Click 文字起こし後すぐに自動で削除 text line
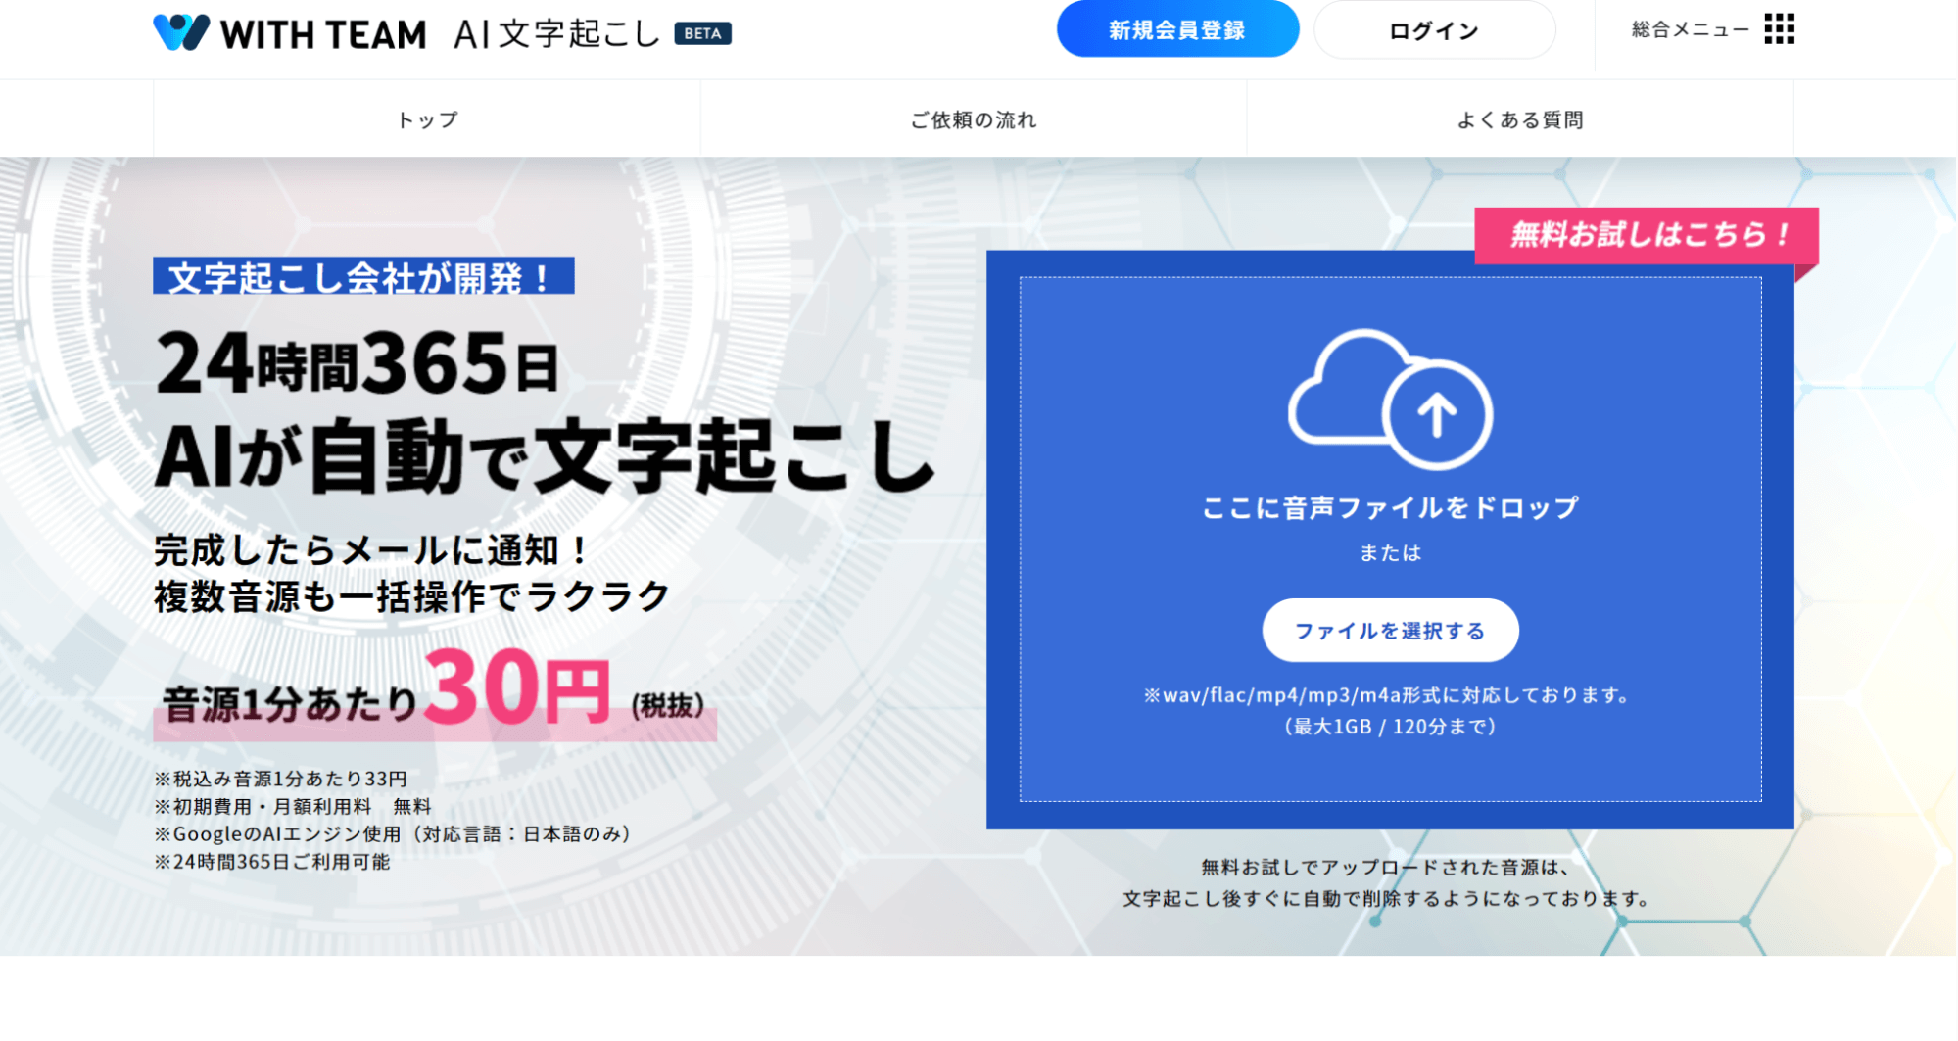The width and height of the screenshot is (1958, 1041). tap(1390, 898)
